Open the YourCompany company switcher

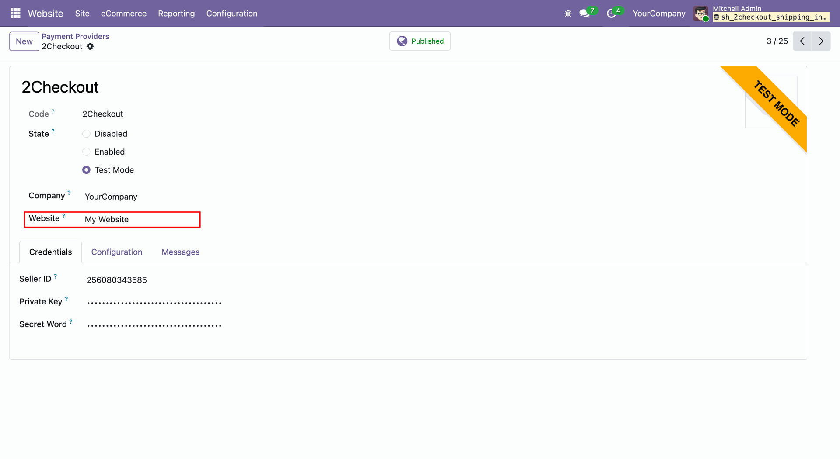[659, 14]
